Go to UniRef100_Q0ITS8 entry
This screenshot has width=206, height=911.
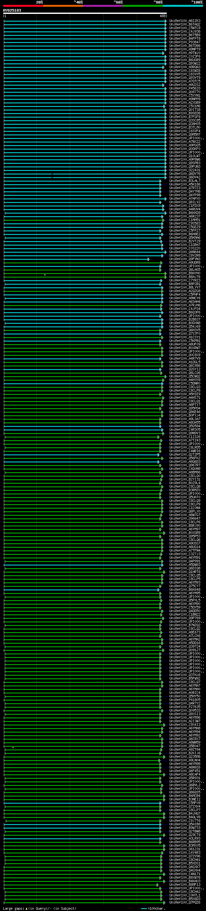point(185,110)
